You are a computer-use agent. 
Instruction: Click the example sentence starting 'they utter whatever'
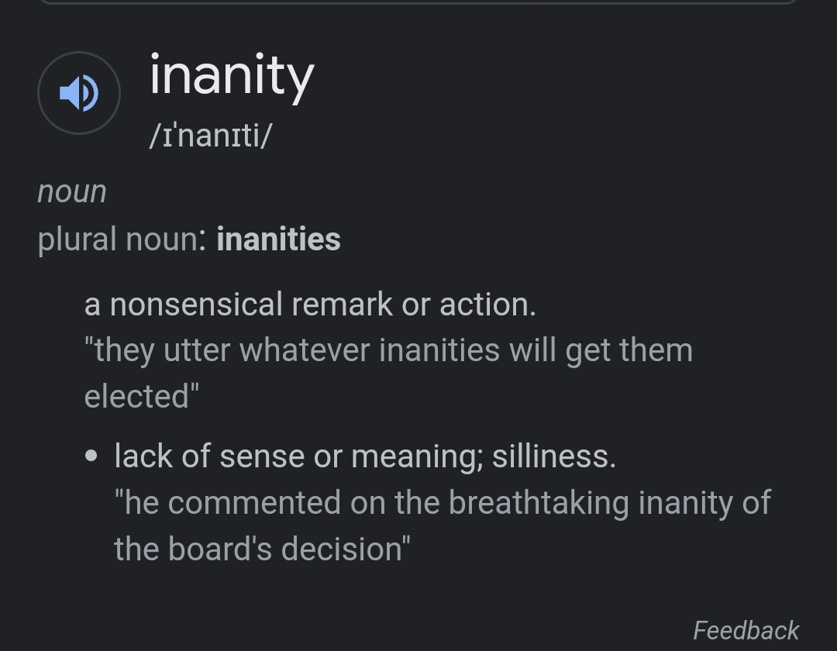click(387, 350)
